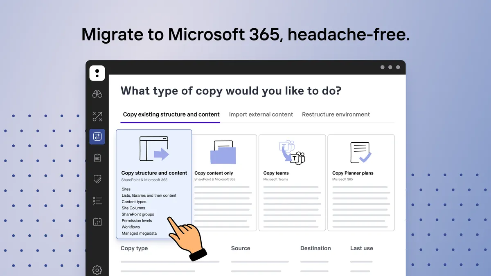Switch to Restructure environment tab
This screenshot has width=491, height=276.
(336, 114)
